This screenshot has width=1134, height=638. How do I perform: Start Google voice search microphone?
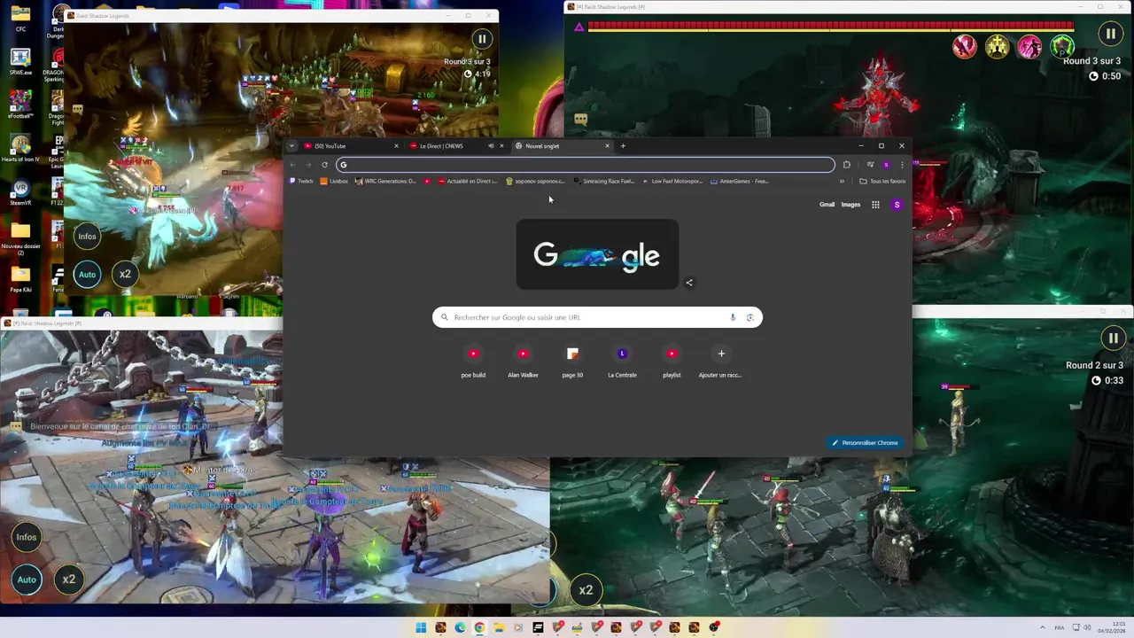click(733, 317)
